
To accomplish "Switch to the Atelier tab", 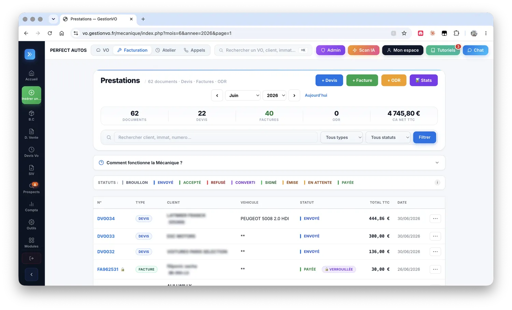I will pyautogui.click(x=166, y=50).
